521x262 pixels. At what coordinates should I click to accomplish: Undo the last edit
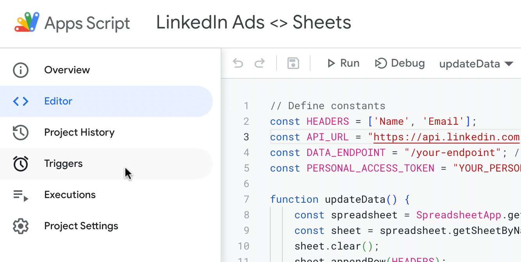point(238,63)
